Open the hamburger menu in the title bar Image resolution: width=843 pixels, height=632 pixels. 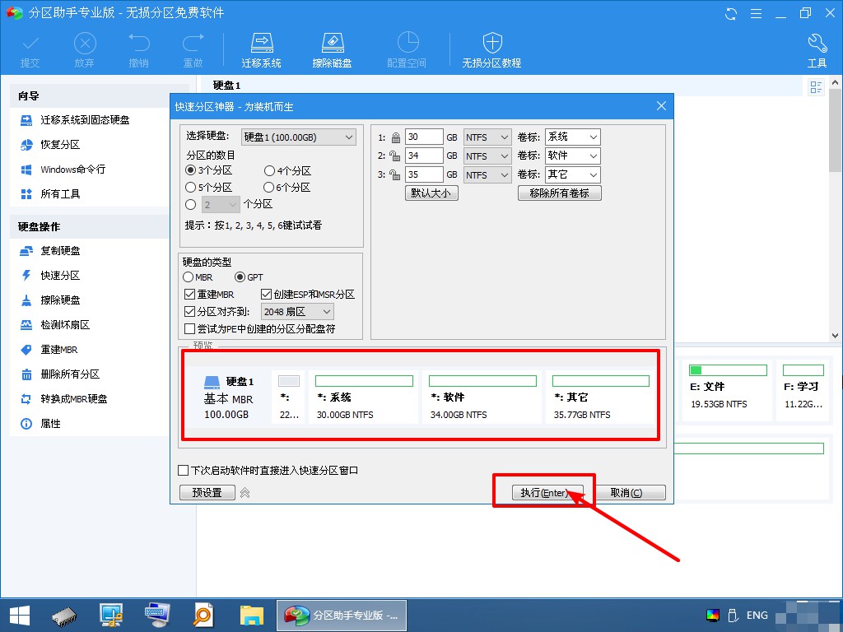[756, 13]
